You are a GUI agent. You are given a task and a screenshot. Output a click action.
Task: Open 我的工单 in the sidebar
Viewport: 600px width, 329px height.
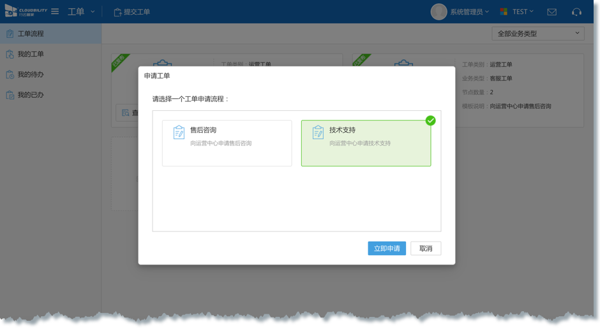tap(51, 54)
